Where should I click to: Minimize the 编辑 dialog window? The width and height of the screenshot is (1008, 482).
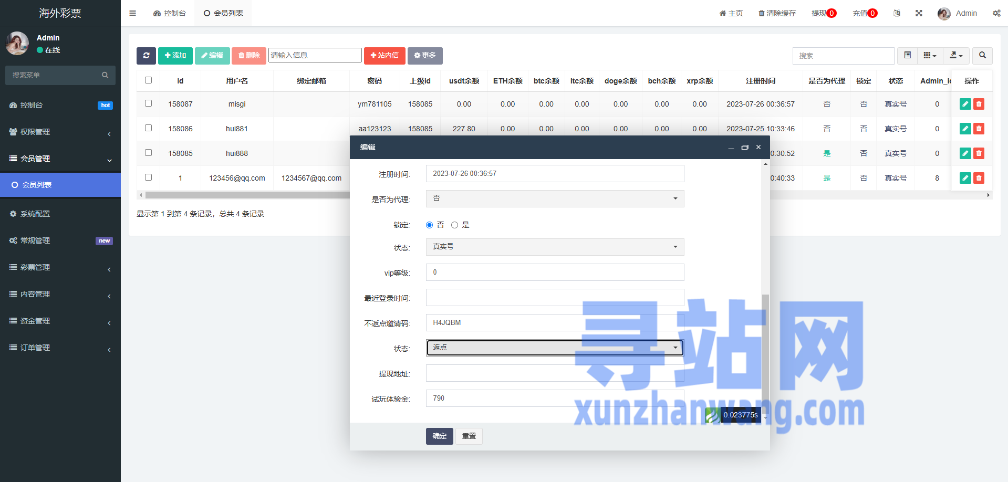pyautogui.click(x=731, y=148)
